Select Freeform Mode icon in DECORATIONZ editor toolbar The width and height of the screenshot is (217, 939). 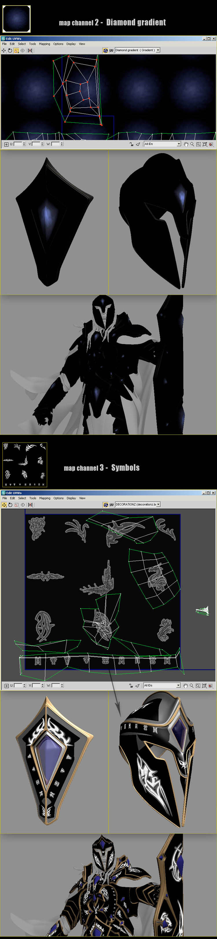click(23, 505)
